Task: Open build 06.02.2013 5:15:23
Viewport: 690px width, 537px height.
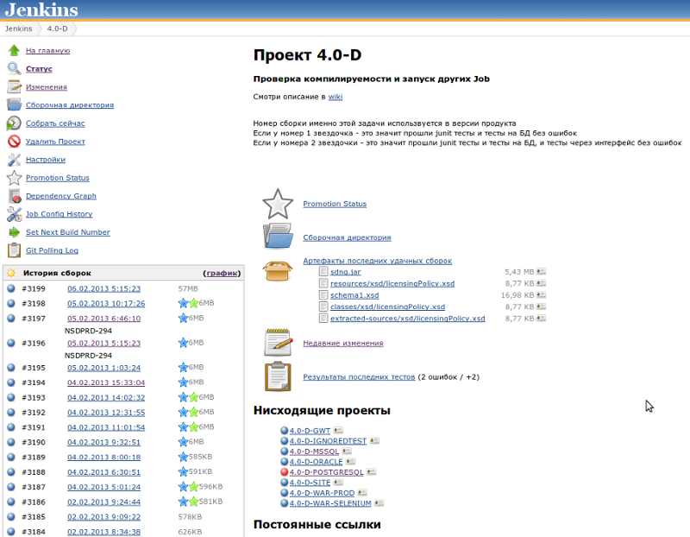Action: 103,288
